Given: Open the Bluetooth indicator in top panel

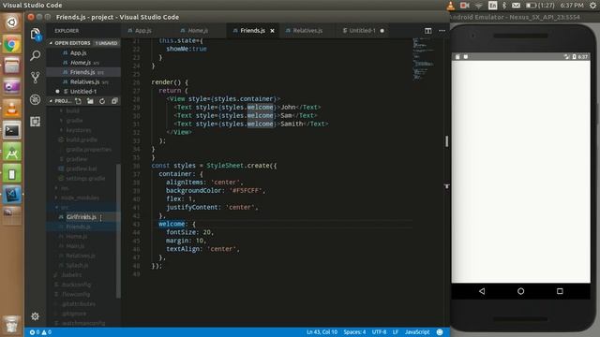Looking at the screenshot, I should coord(504,6).
